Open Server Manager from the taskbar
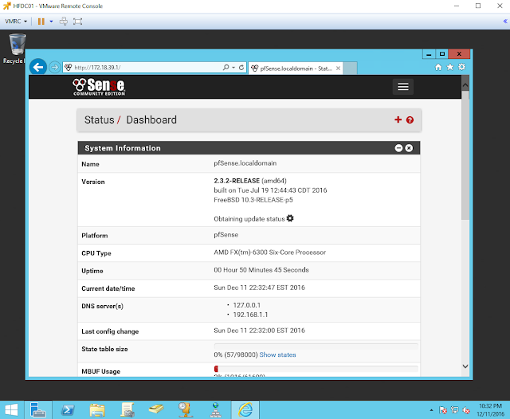Viewport: 510px width, 419px height. click(x=38, y=409)
